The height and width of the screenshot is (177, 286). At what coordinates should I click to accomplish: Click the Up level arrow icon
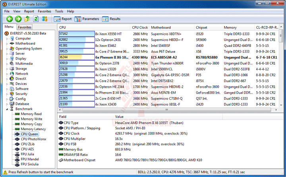(x=27, y=19)
